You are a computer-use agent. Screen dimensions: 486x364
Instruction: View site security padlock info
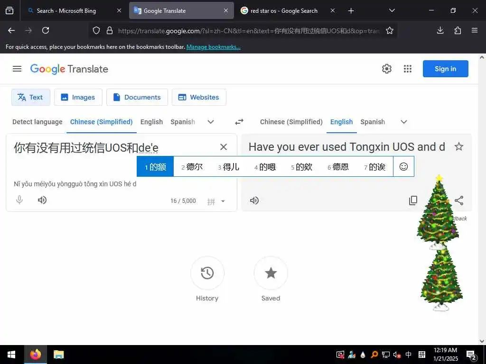110,31
